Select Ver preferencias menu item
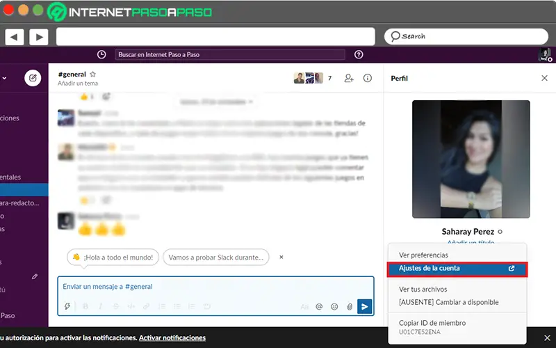556x348 pixels. pos(423,255)
